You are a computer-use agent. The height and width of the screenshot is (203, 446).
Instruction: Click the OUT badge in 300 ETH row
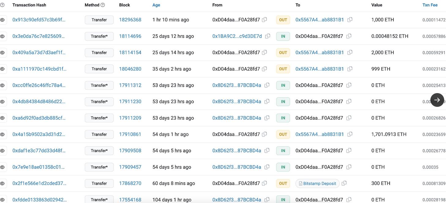(x=283, y=183)
